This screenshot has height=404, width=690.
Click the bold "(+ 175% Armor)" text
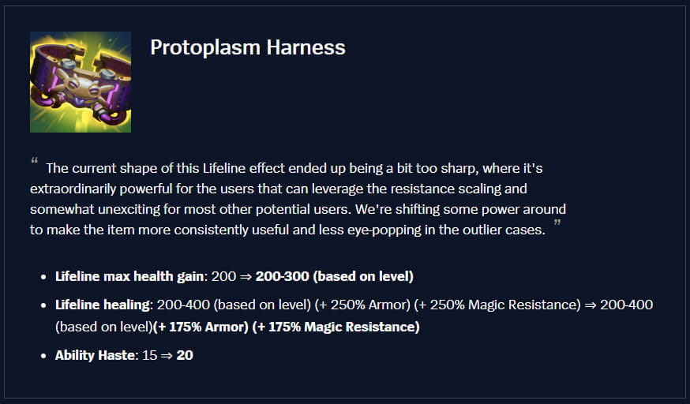[201, 327]
